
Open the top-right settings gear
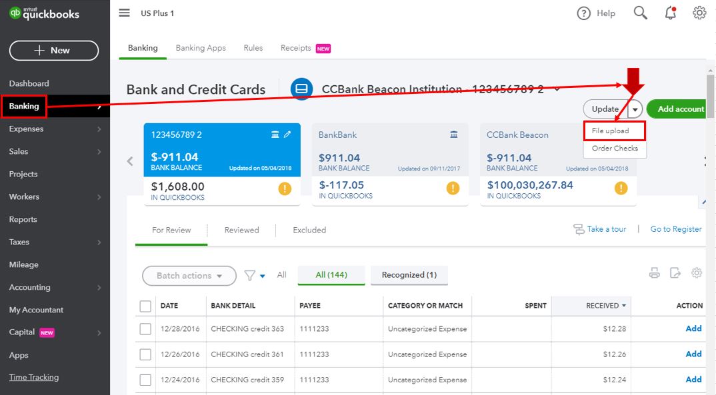click(x=699, y=13)
